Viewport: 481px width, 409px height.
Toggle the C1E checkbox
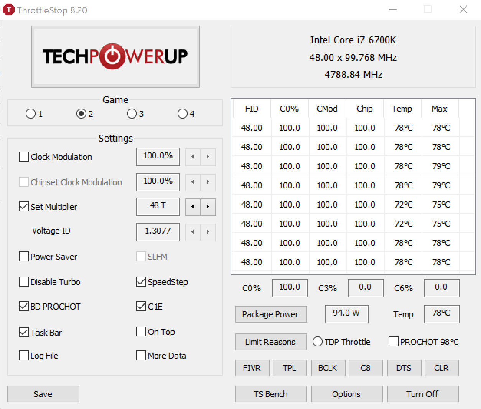(x=141, y=307)
